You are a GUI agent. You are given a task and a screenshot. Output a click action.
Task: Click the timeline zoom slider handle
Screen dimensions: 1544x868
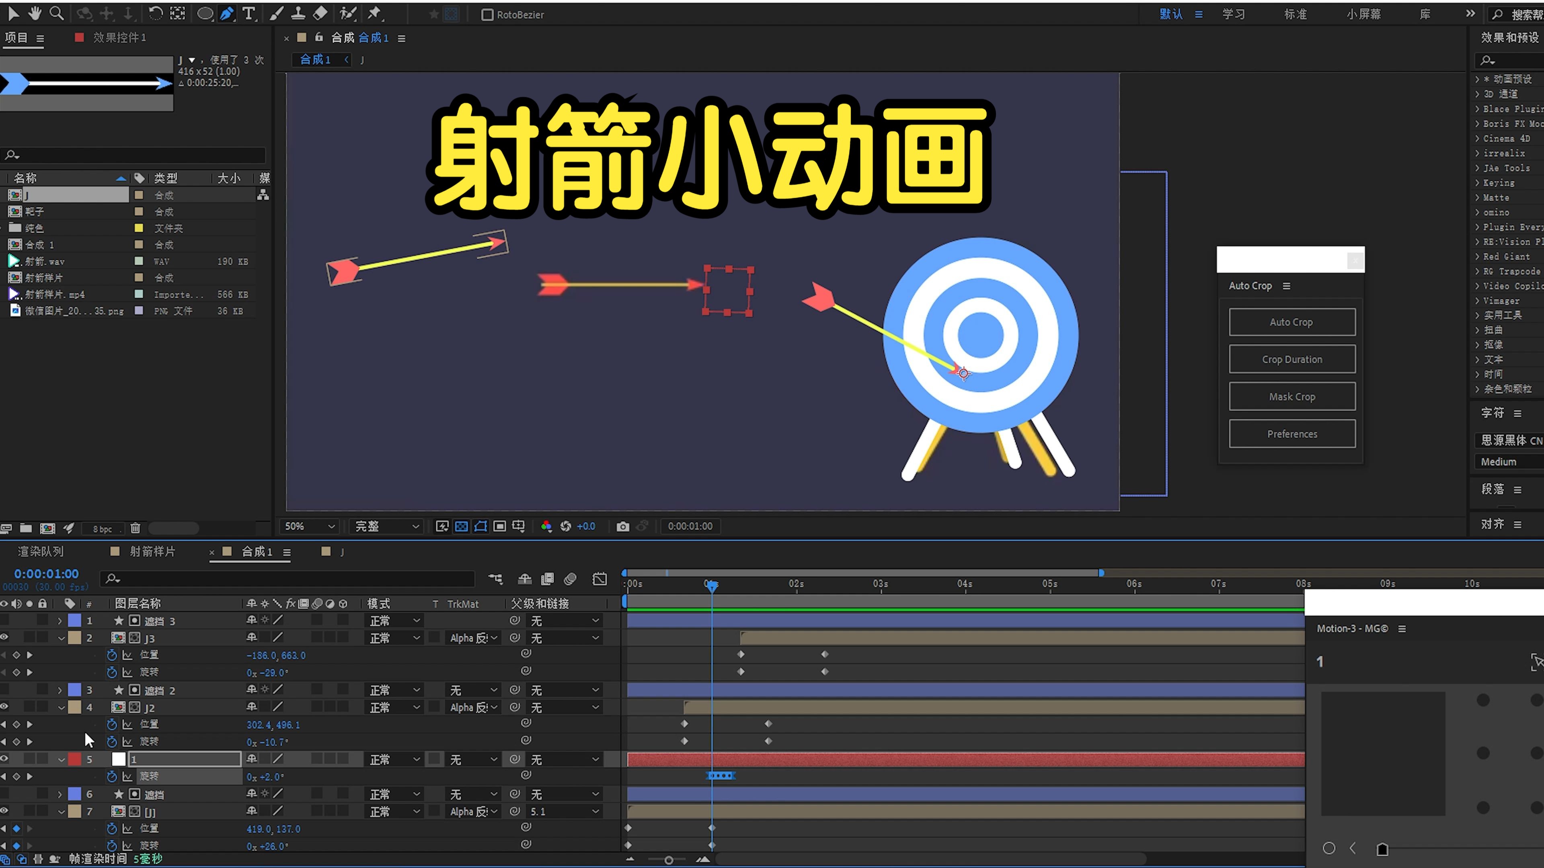point(669,860)
